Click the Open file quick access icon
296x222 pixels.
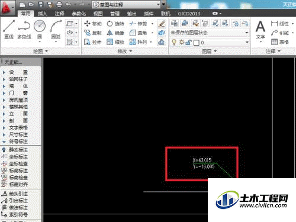pos(31,5)
